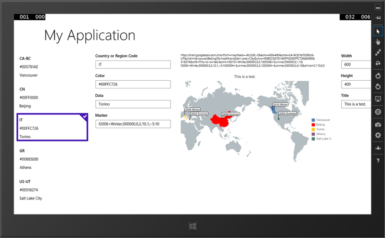This screenshot has width=385, height=238.
Task: Rotate simulator counterclockwise 90 degrees
Action: pos(378,87)
